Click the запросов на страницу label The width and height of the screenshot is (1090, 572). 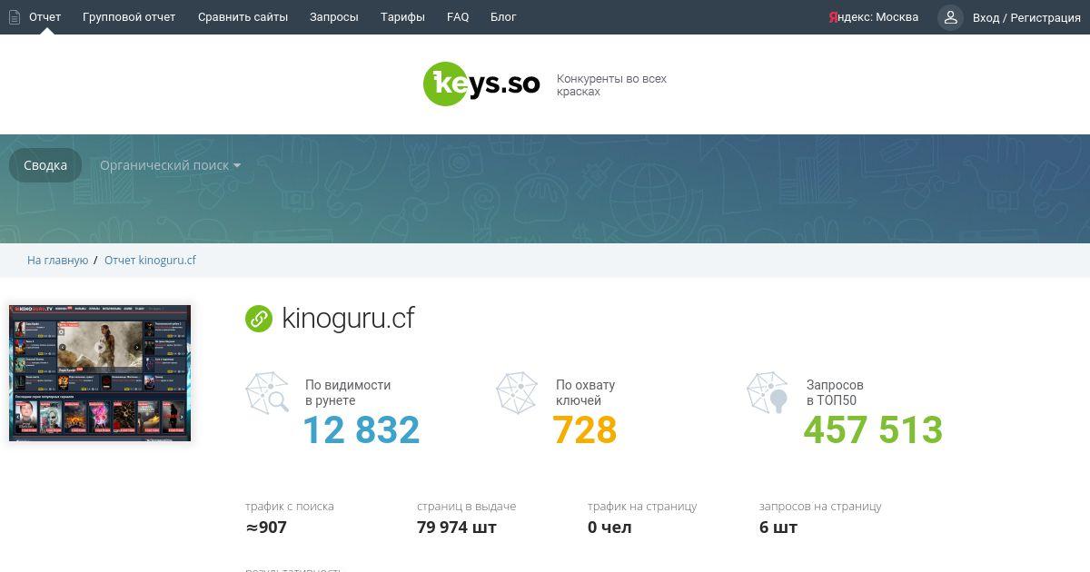820,507
